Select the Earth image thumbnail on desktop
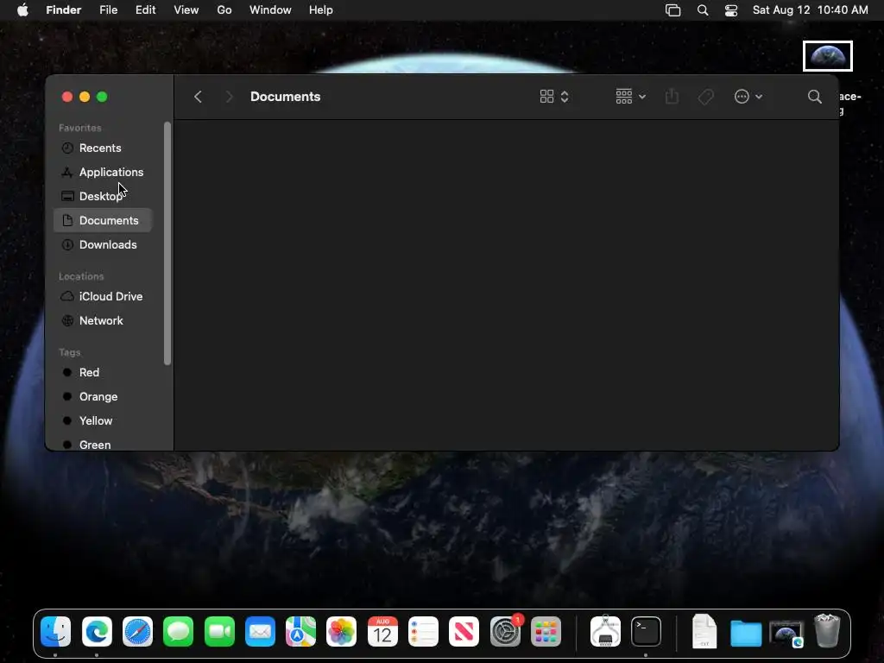The height and width of the screenshot is (663, 884). click(x=828, y=56)
